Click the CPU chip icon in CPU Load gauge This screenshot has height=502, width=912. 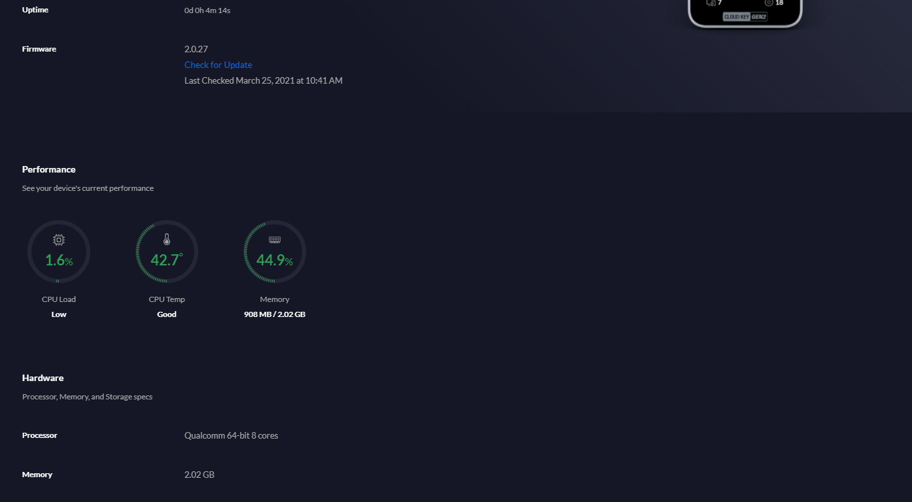(x=59, y=240)
